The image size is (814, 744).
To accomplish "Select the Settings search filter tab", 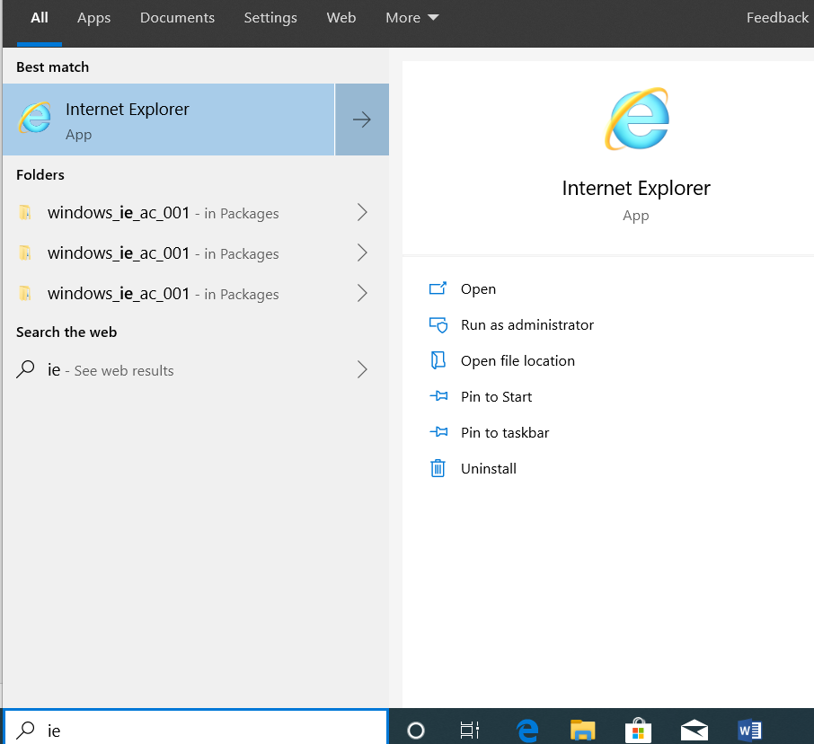I will click(x=270, y=18).
